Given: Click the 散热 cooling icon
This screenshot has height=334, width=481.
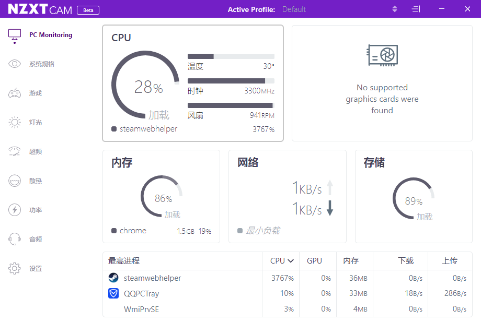Looking at the screenshot, I should [15, 181].
